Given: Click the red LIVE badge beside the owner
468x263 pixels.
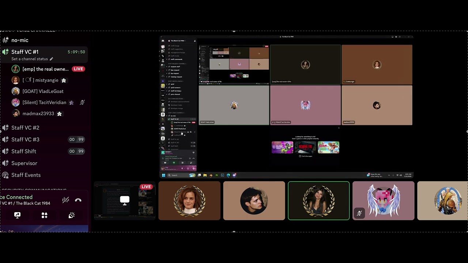Looking at the screenshot, I should point(78,69).
